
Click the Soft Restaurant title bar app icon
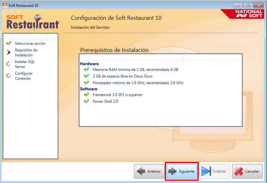point(5,5)
